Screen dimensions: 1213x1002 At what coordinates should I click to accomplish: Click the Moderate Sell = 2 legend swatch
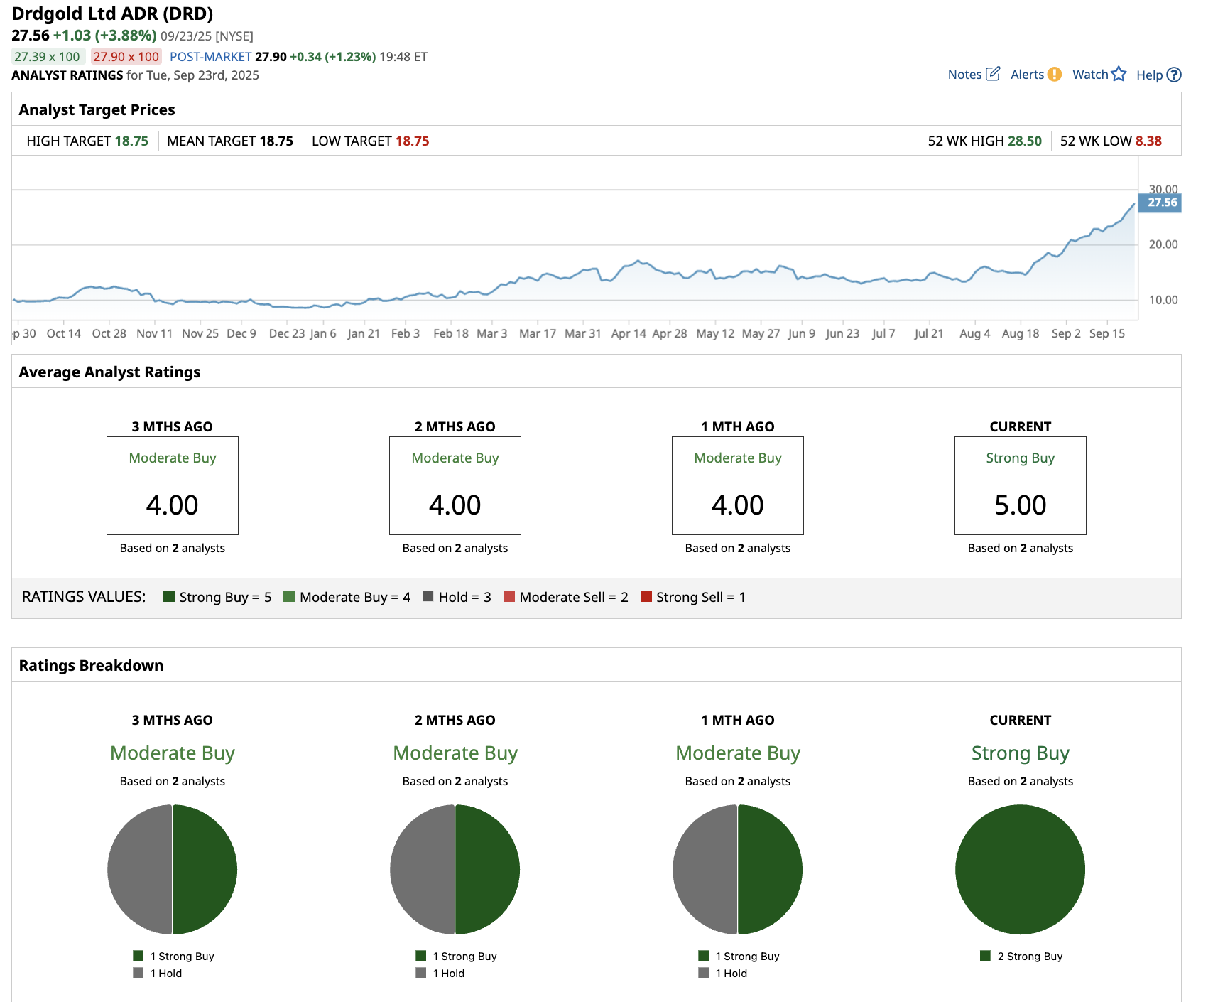tap(509, 596)
